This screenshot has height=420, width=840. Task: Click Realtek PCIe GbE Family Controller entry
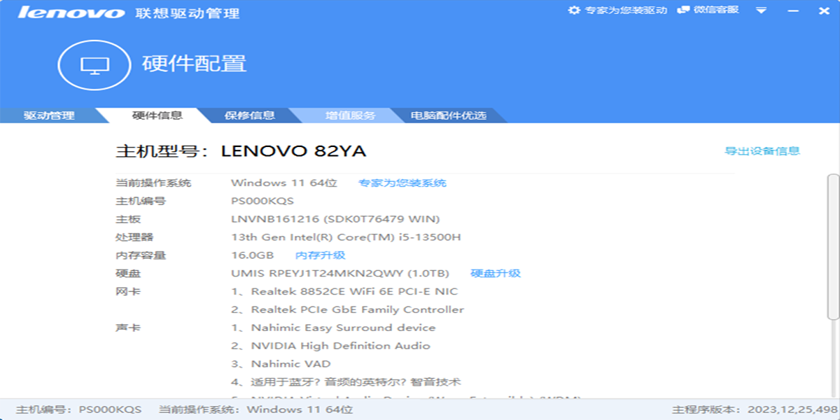347,310
